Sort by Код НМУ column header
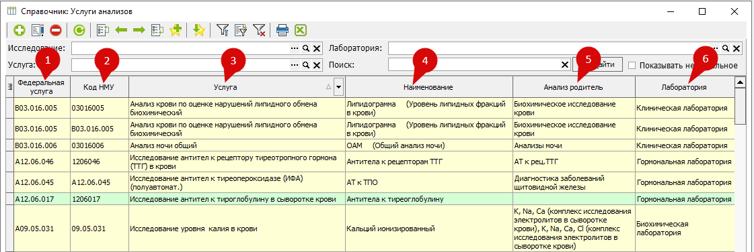Screen dimensions: 754x252 [100, 87]
